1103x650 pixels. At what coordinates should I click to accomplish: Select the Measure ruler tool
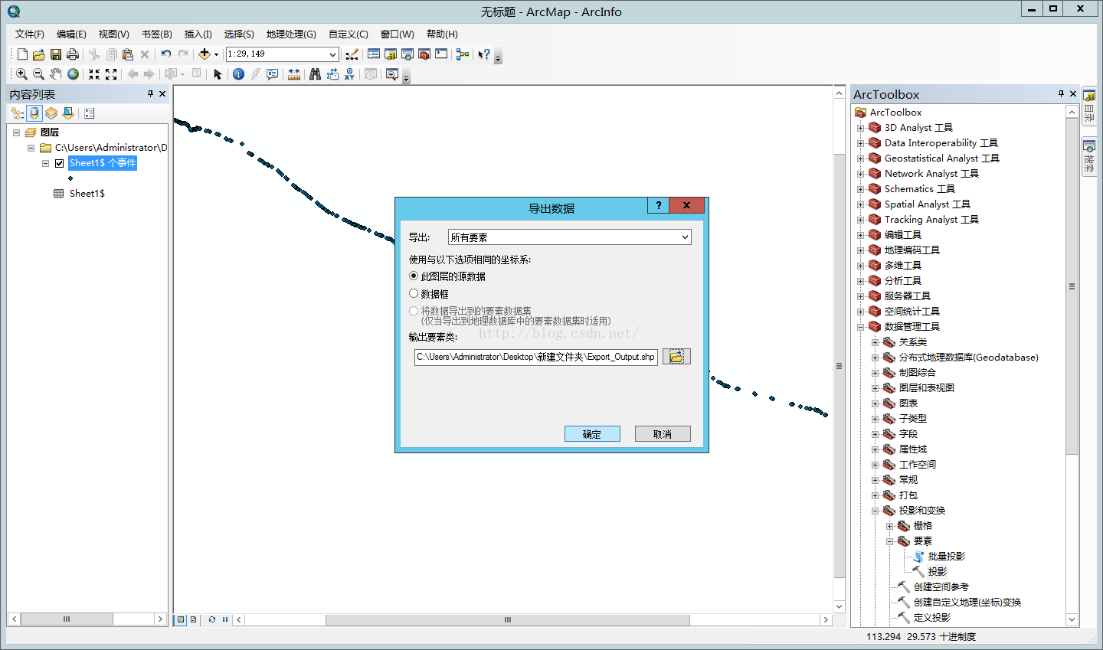(293, 74)
